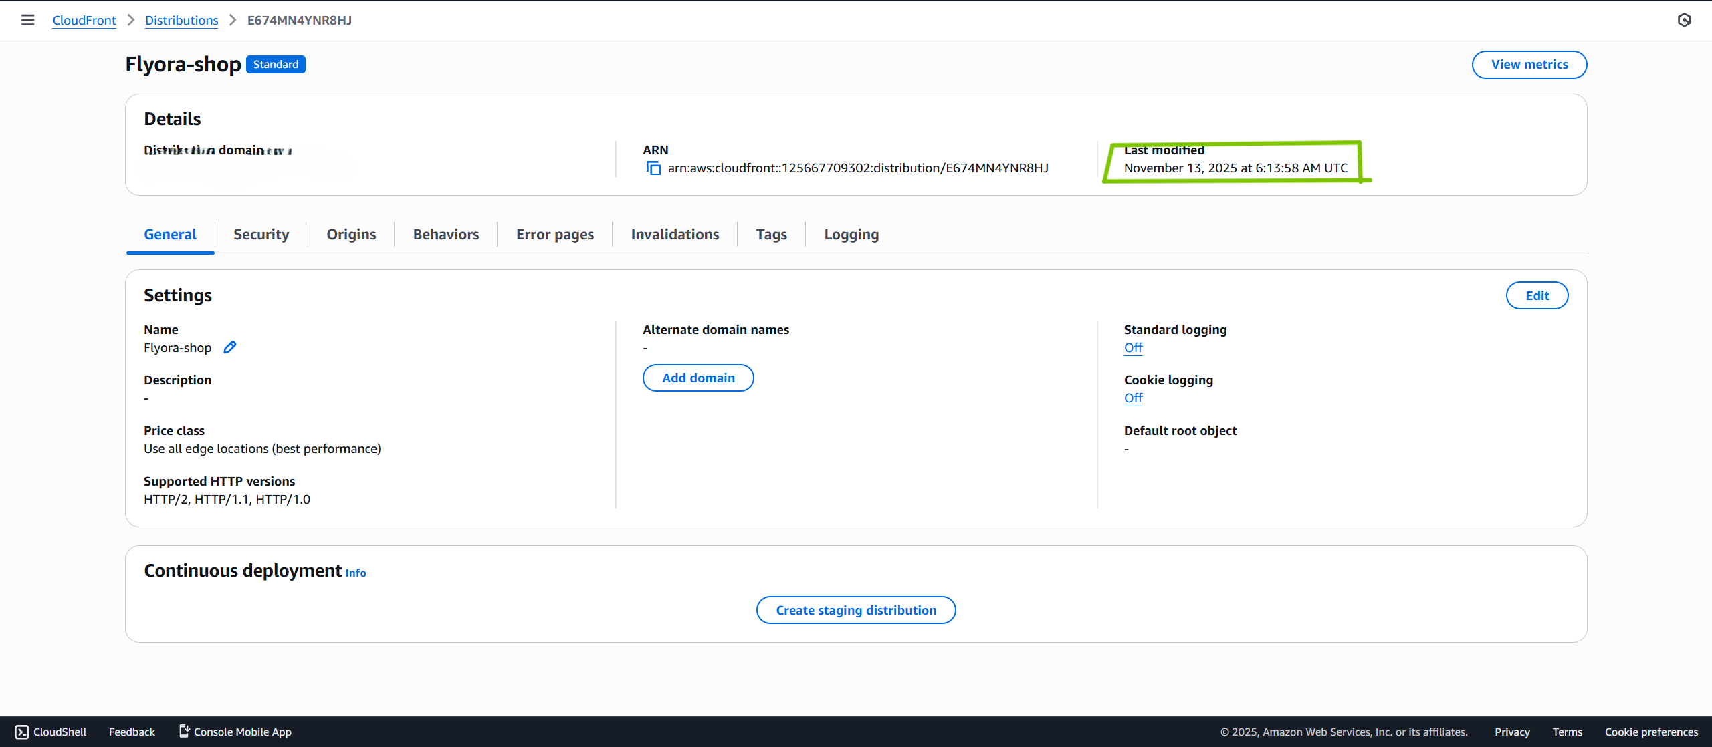The width and height of the screenshot is (1712, 747).
Task: View the Error pages tab
Action: (x=555, y=234)
